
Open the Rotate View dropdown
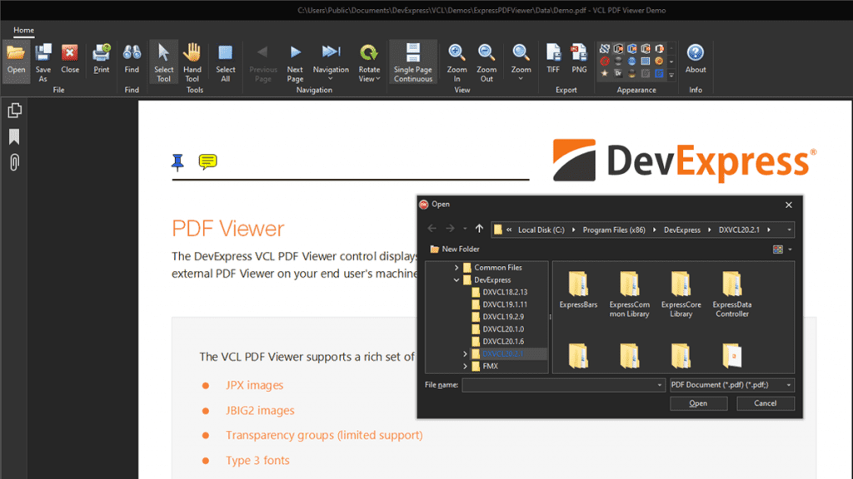(369, 62)
